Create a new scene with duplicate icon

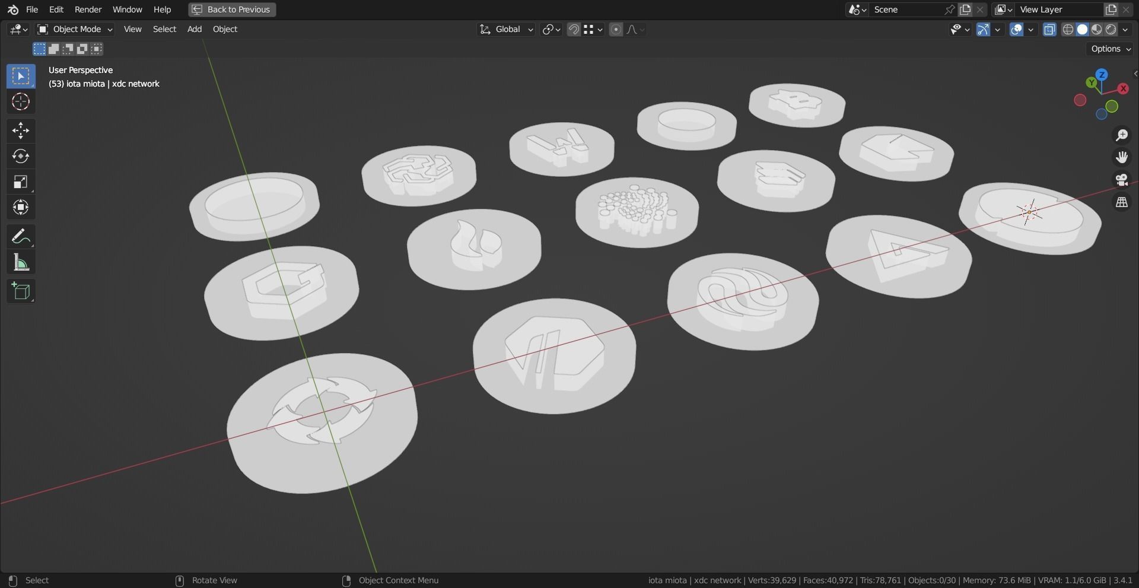965,9
